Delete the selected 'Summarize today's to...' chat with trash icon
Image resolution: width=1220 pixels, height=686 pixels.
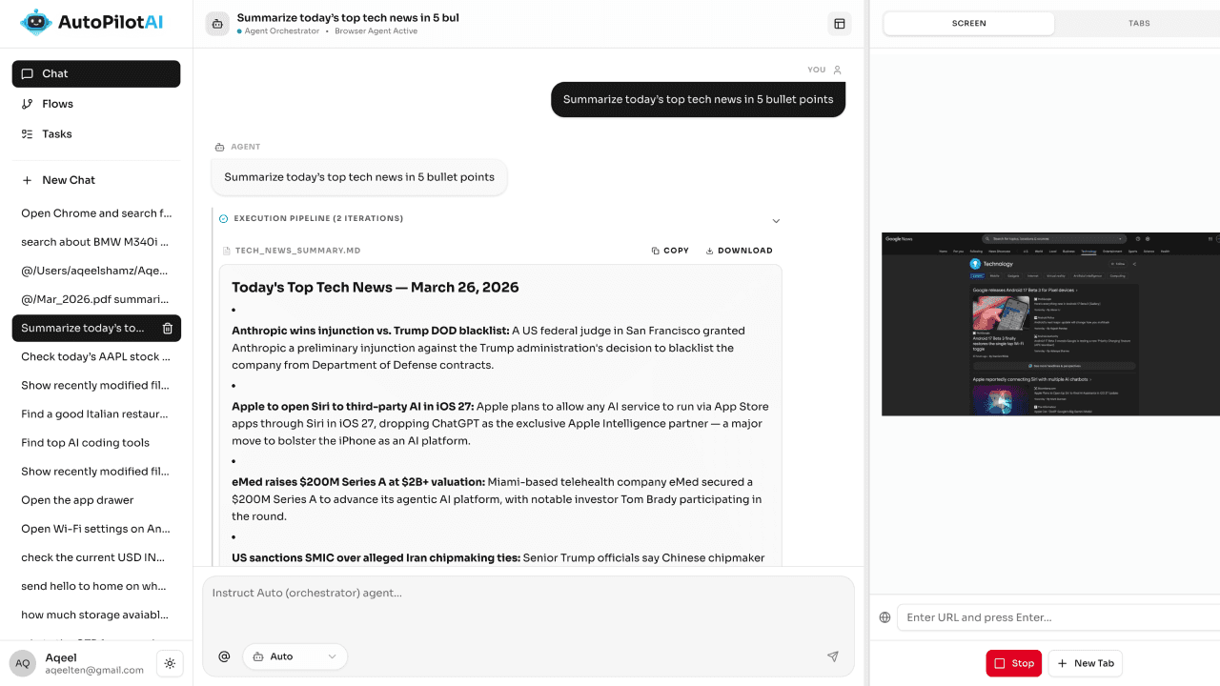[168, 329]
